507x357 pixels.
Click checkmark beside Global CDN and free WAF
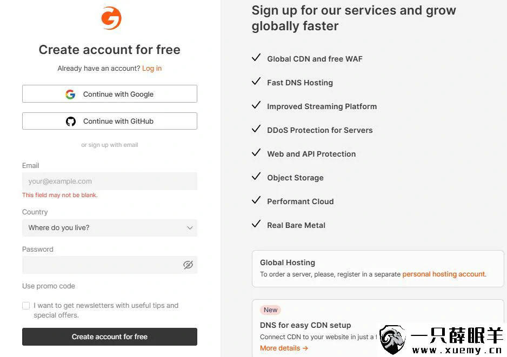[256, 58]
